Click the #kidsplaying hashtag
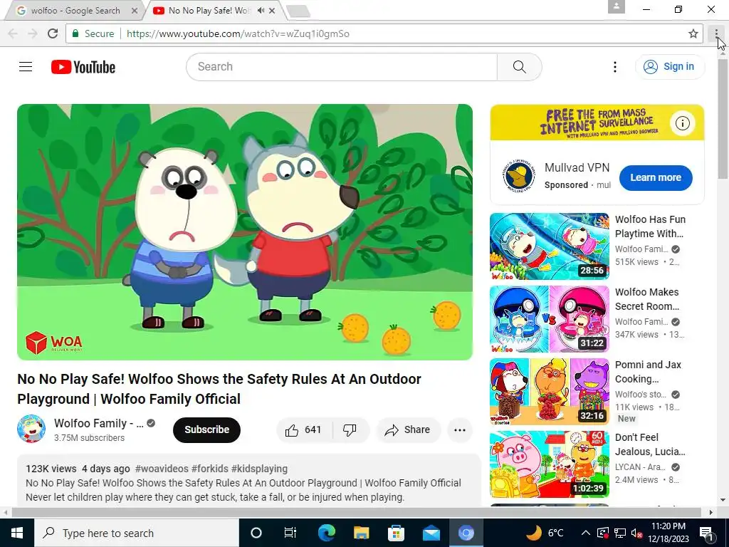 coord(259,469)
